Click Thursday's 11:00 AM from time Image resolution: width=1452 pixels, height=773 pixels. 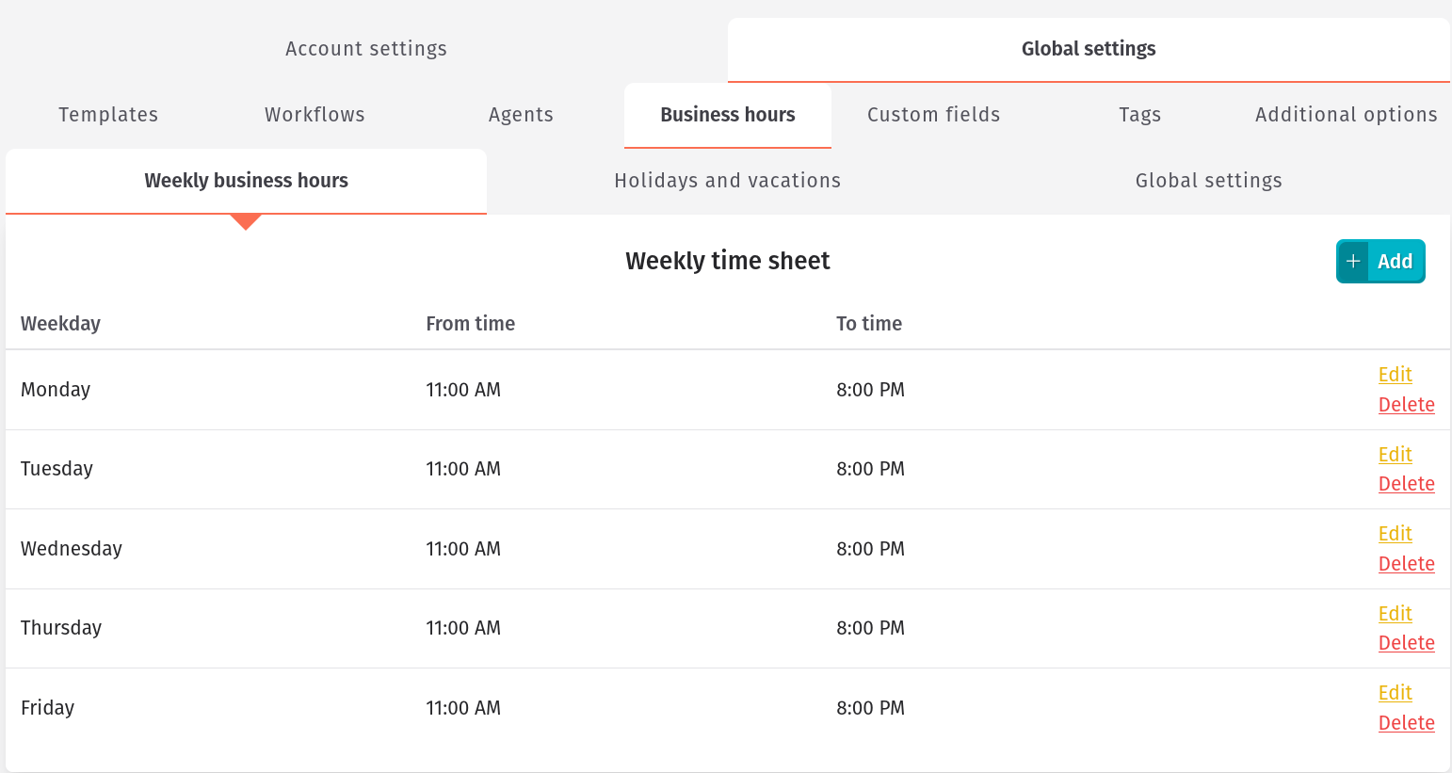click(463, 628)
